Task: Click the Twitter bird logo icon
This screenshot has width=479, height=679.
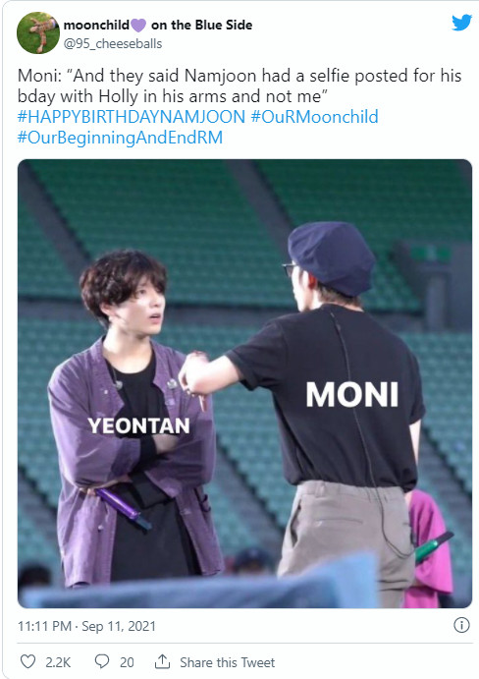Action: click(461, 23)
